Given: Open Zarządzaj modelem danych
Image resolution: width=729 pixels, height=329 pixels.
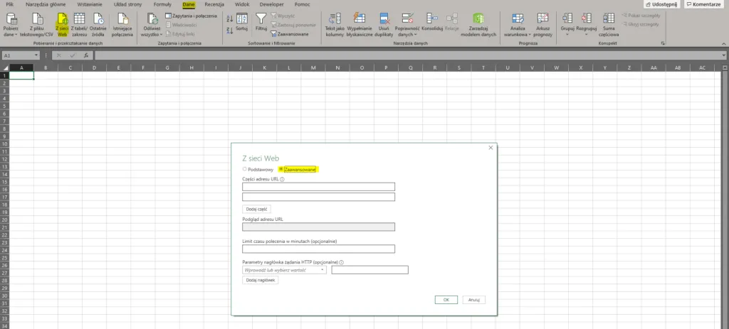Looking at the screenshot, I should 478,25.
